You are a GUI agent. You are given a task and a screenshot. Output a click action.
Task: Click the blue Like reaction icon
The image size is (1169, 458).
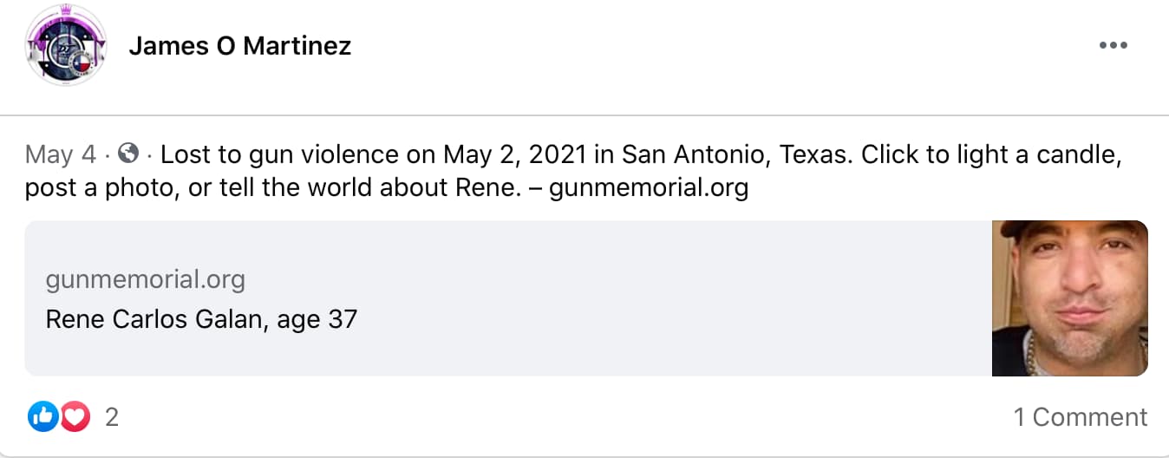(42, 417)
